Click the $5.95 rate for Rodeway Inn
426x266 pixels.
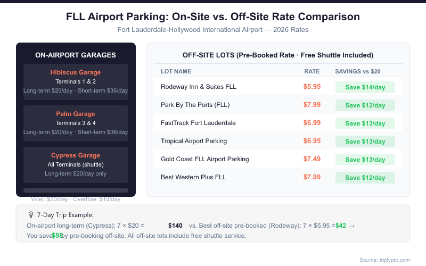tap(312, 87)
